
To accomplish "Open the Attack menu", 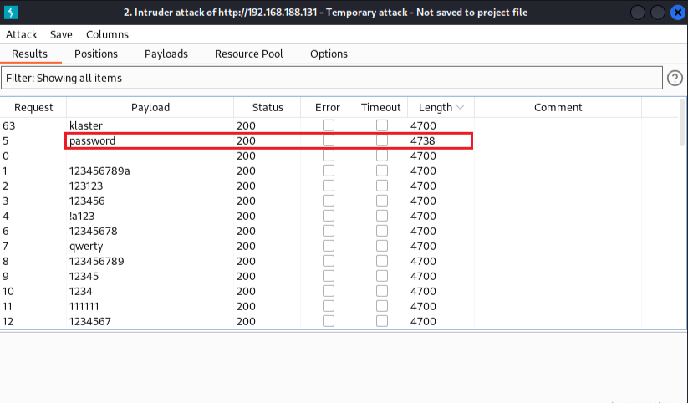I will click(x=21, y=34).
